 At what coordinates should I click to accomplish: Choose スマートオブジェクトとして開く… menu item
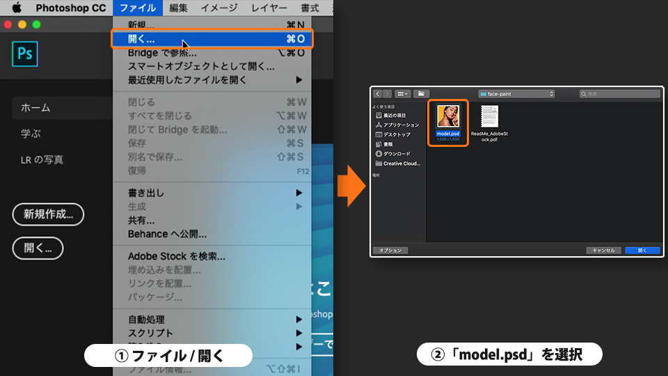212,67
